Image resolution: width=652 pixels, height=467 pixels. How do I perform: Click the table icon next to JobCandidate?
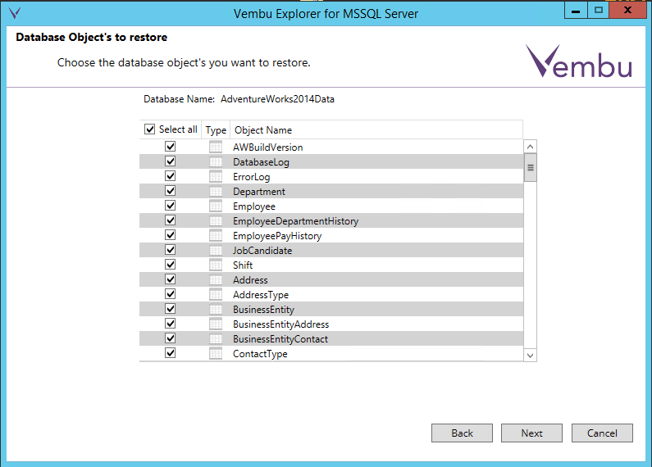tap(216, 251)
